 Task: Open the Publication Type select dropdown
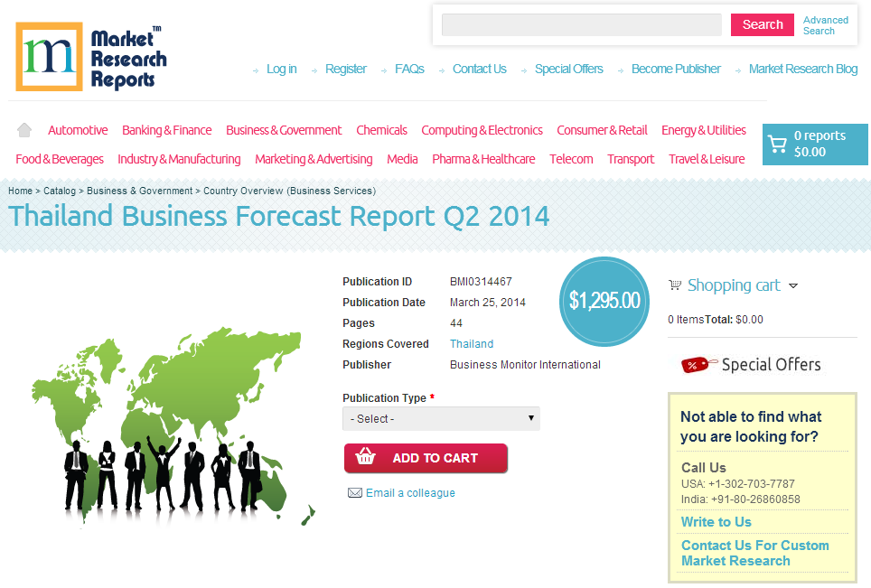pyautogui.click(x=441, y=418)
